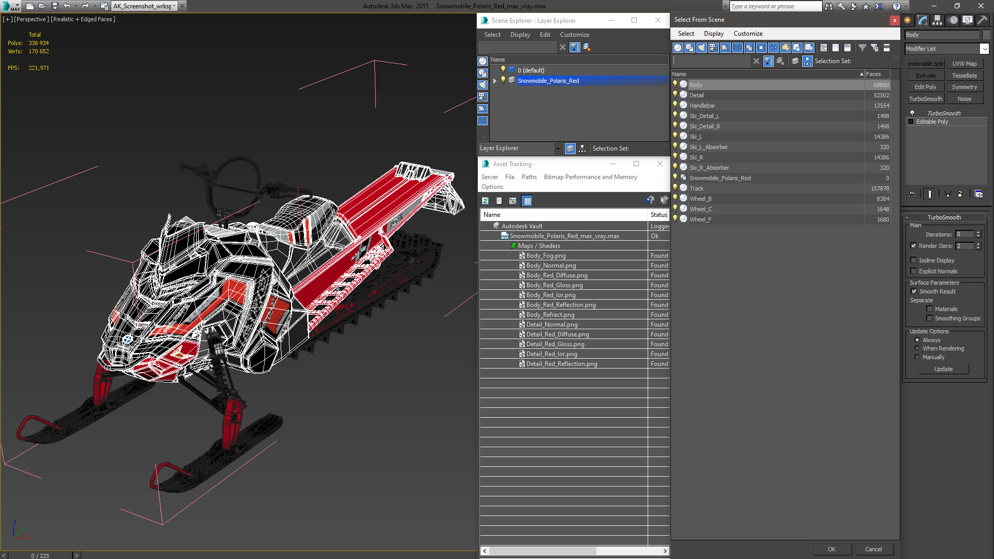Image resolution: width=994 pixels, height=559 pixels.
Task: Click UVW Map modifier button
Action: coord(964,64)
